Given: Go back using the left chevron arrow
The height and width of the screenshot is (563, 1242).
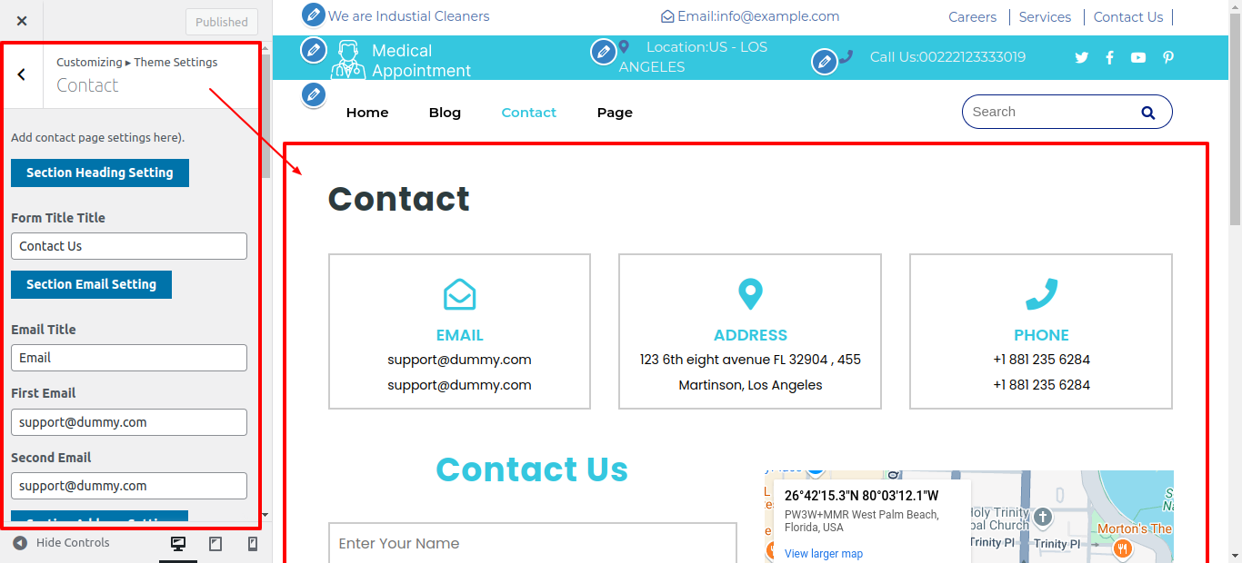Looking at the screenshot, I should click(22, 74).
